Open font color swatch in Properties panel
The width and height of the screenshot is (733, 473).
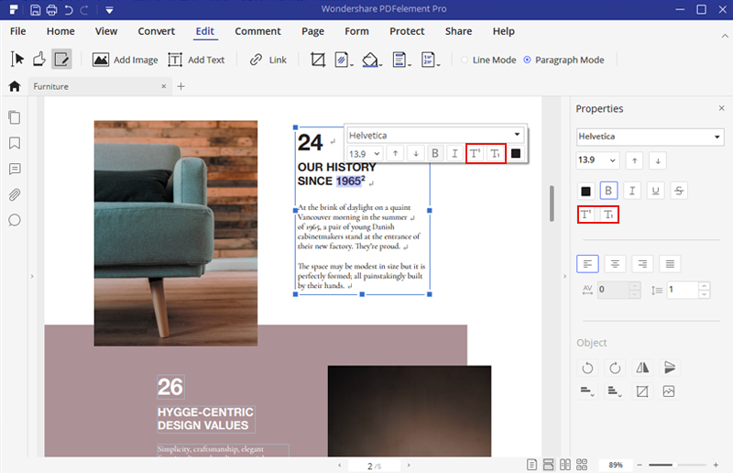(585, 191)
